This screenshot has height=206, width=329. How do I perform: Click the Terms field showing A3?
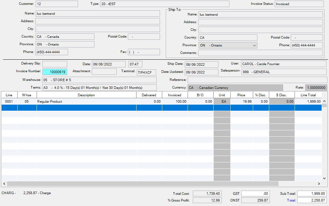click(x=99, y=88)
